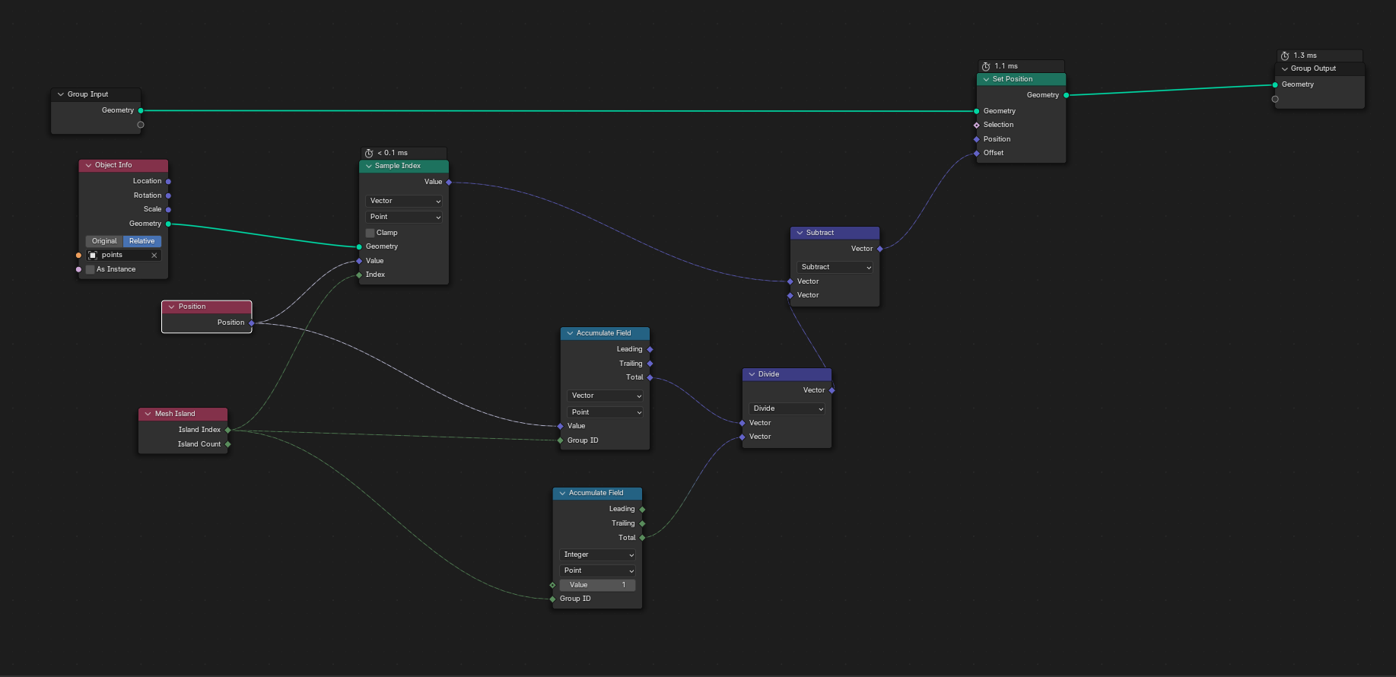Select the Object Info node by its title
Image resolution: width=1396 pixels, height=677 pixels.
113,165
